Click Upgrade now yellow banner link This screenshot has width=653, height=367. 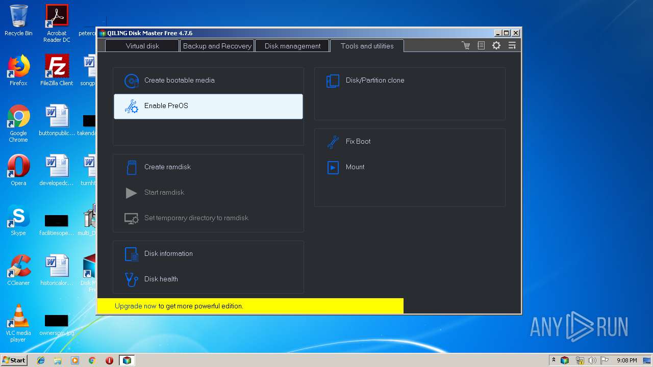(135, 306)
